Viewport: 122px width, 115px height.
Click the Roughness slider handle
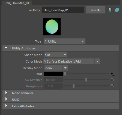point(73,86)
